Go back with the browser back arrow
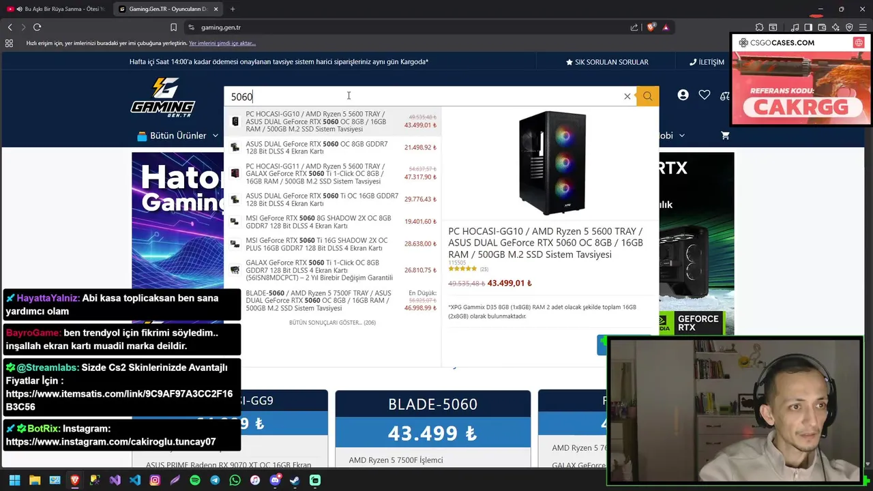873x491 pixels. (x=10, y=27)
